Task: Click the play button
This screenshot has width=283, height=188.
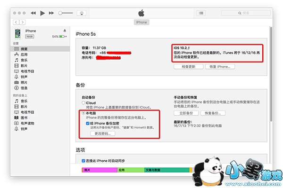Action: point(42,13)
